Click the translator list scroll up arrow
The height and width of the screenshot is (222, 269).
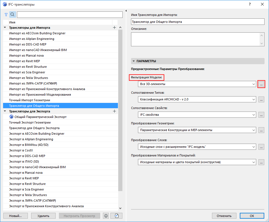[x=120, y=28]
